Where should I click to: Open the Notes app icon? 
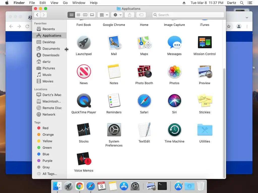tap(114, 71)
